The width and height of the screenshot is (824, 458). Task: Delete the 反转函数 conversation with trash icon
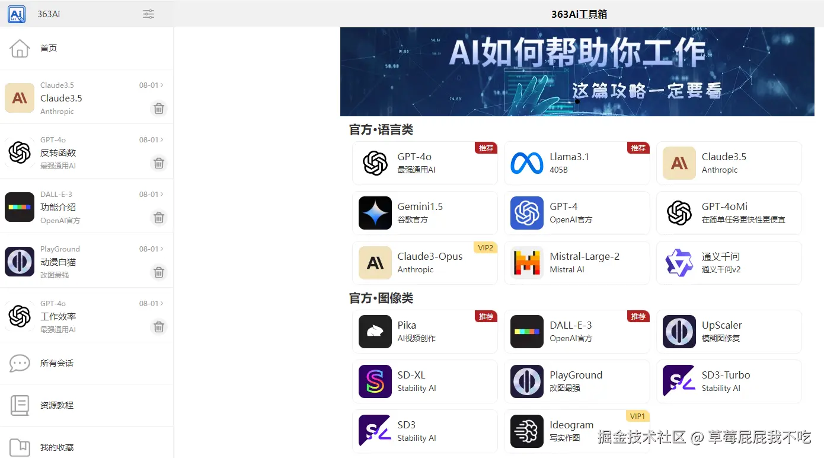tap(159, 163)
